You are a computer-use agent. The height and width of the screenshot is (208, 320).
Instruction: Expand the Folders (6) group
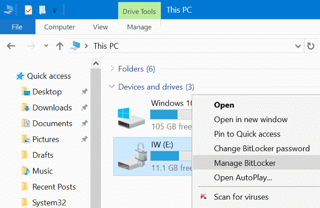click(x=112, y=68)
